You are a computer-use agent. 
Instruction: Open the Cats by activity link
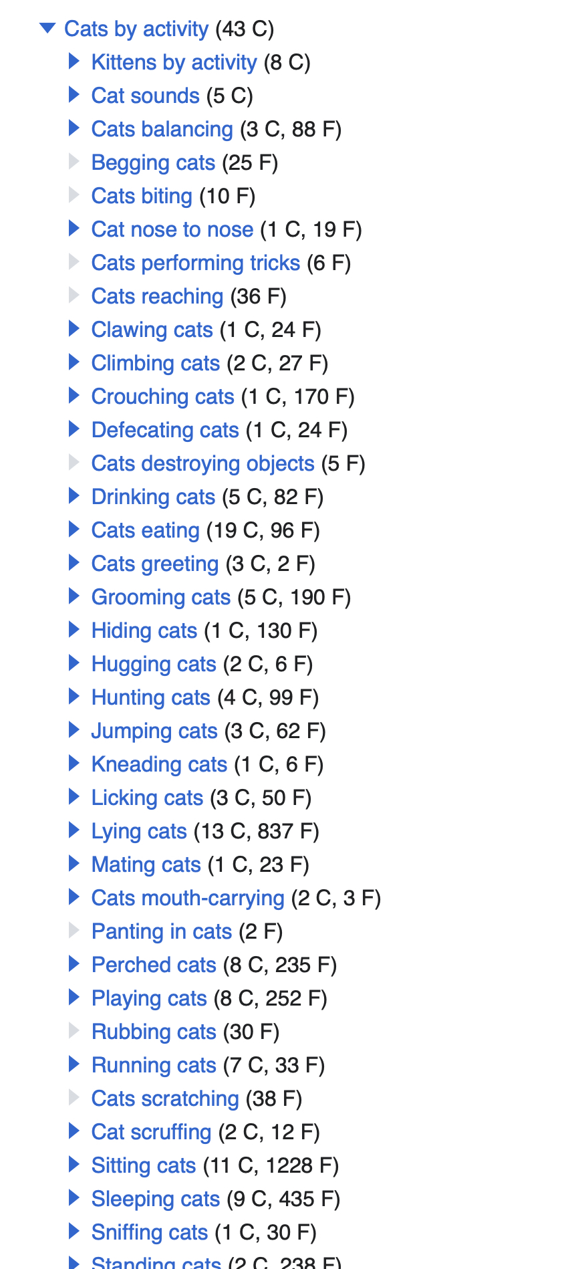(136, 29)
